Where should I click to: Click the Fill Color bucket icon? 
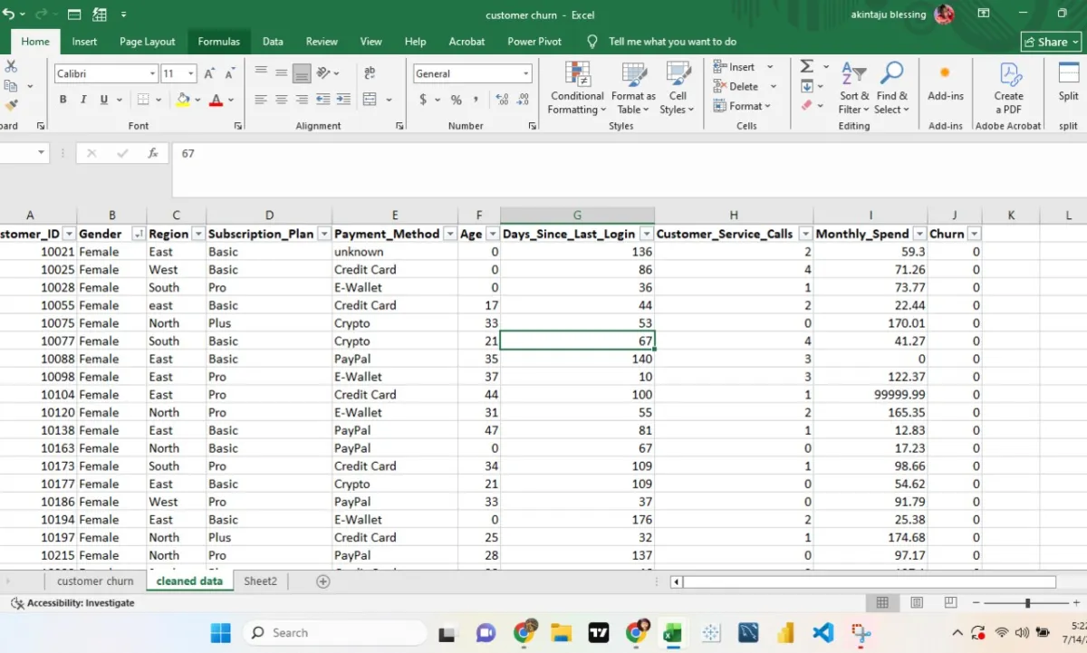pyautogui.click(x=184, y=100)
